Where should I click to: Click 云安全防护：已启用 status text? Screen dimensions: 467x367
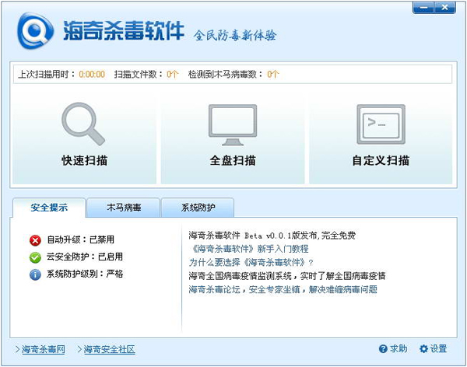click(85, 257)
